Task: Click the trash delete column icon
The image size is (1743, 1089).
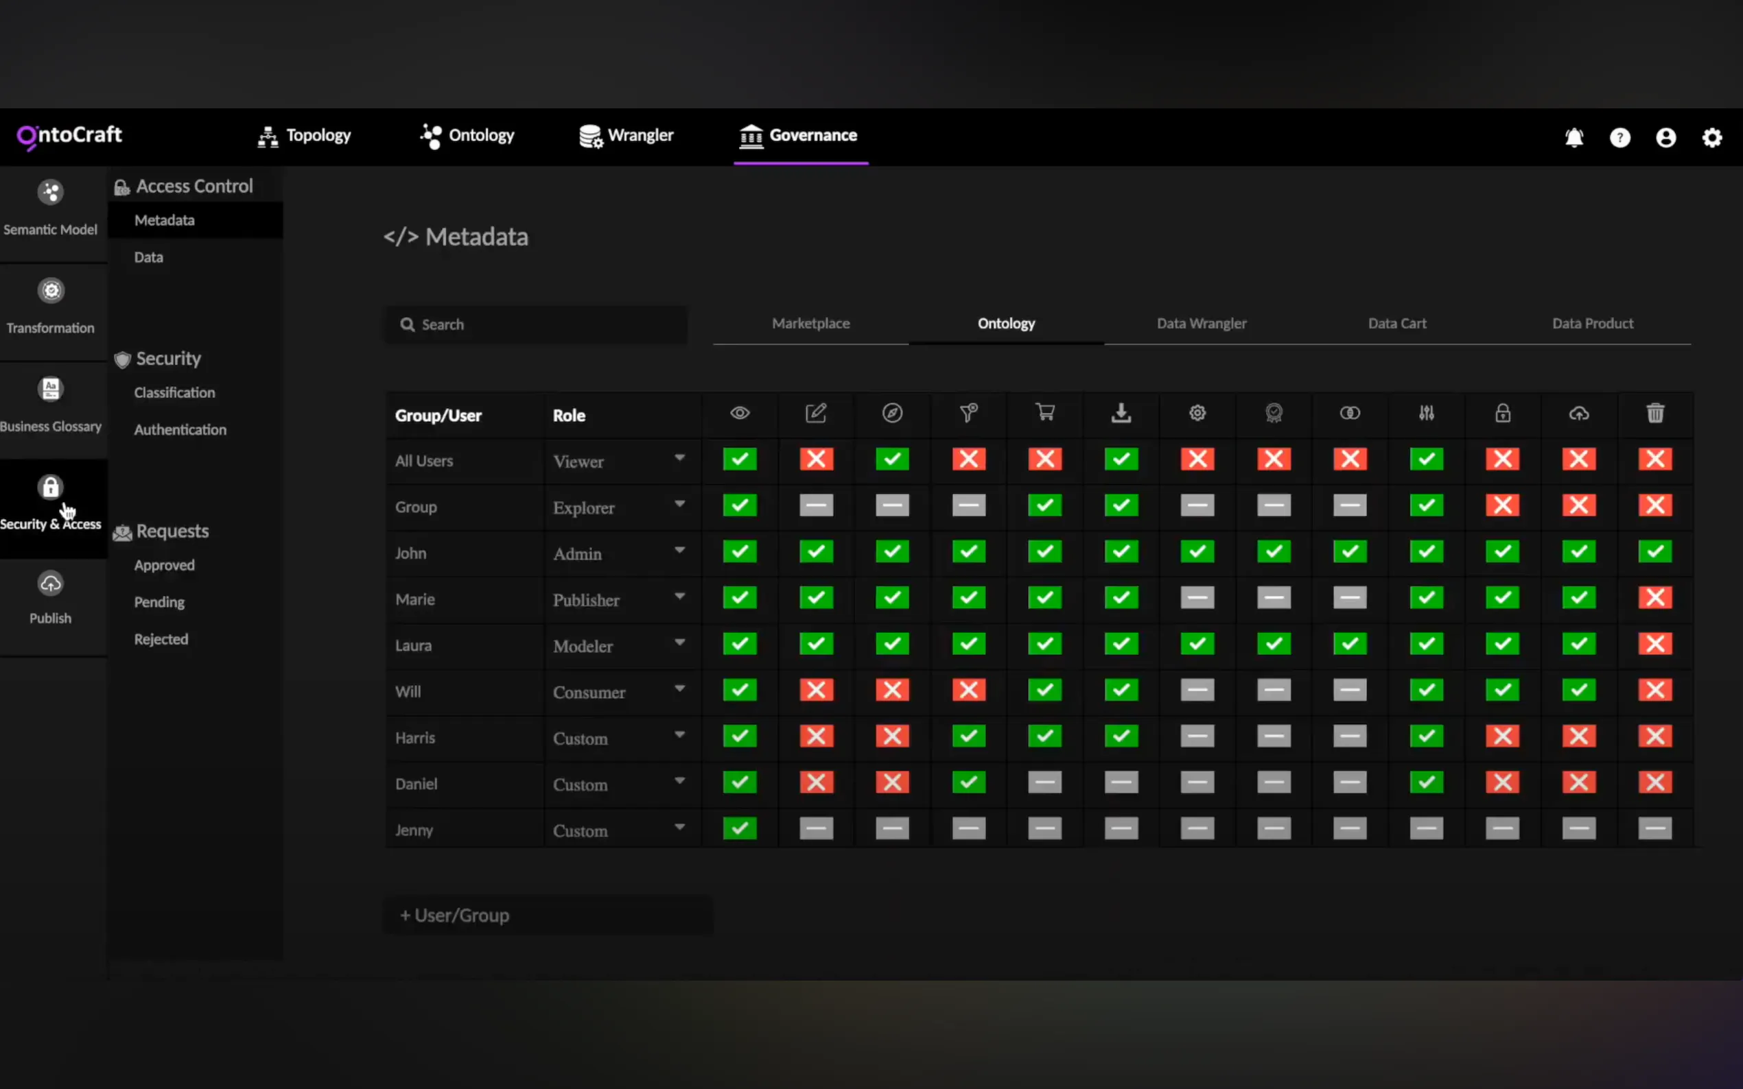Action: pos(1655,414)
